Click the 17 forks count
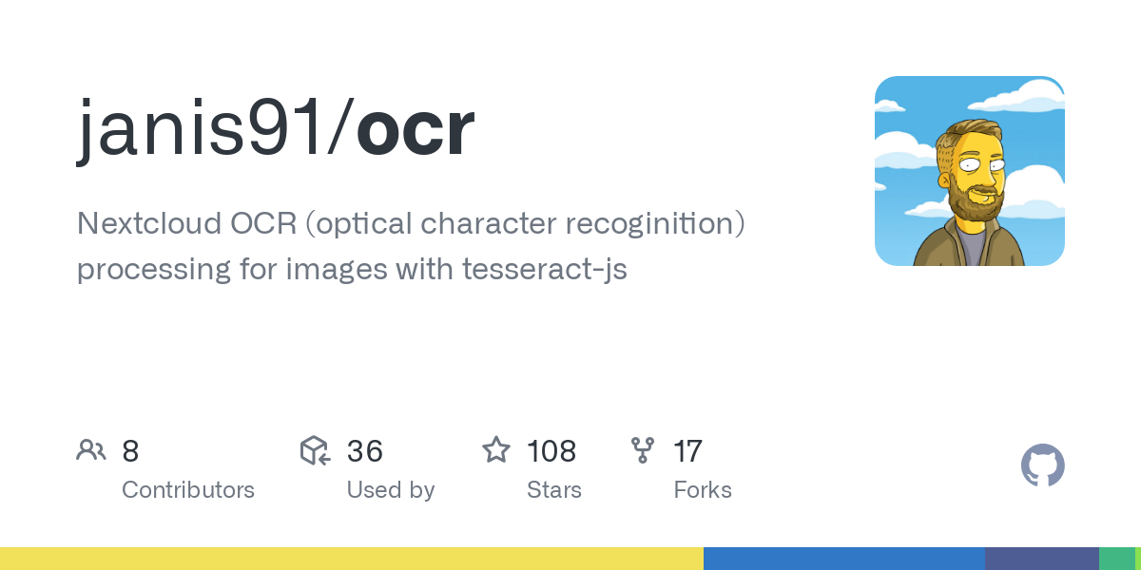Viewport: 1141px width, 570px height. (687, 451)
